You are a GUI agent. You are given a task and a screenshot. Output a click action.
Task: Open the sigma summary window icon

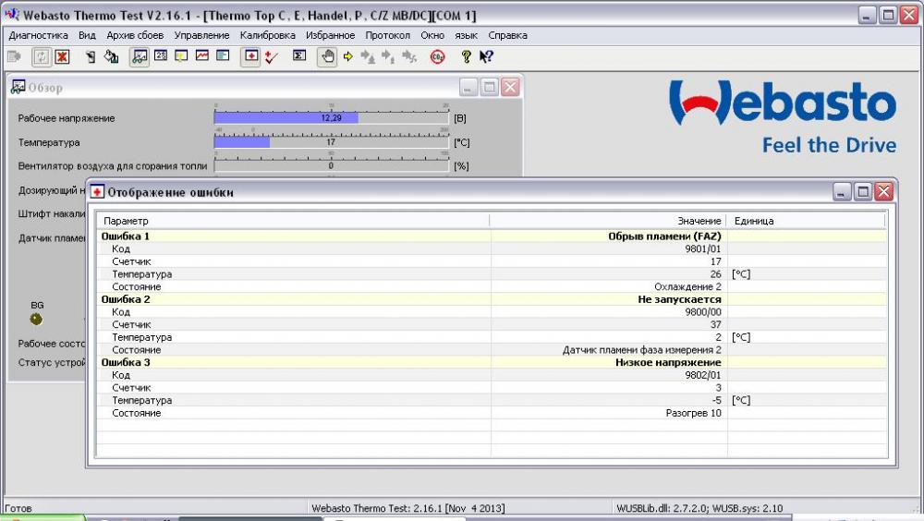299,56
